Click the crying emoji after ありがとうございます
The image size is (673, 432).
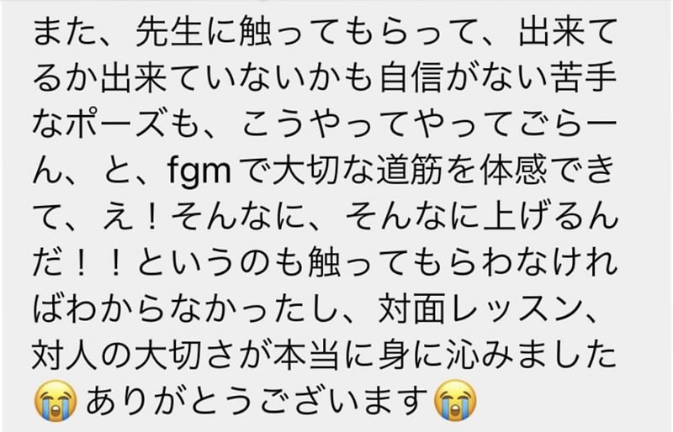456,401
